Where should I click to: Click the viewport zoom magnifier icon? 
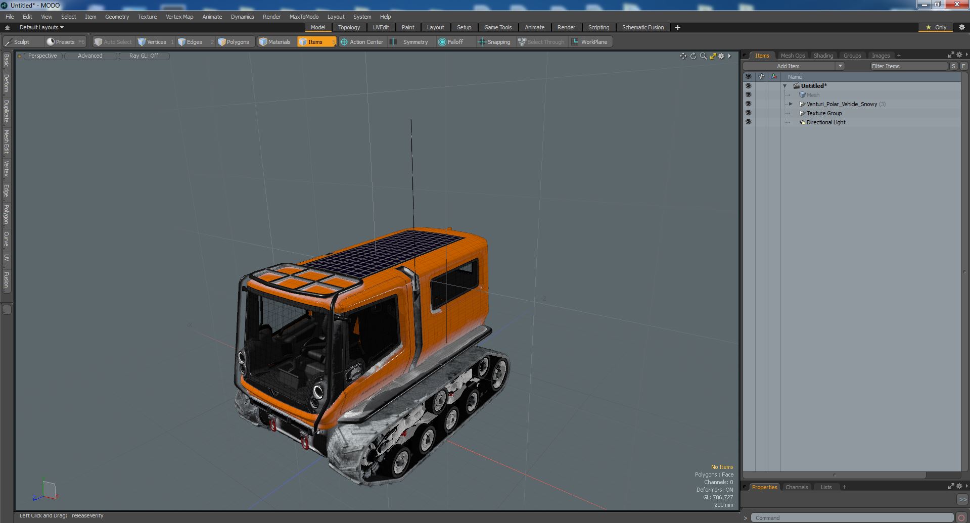tap(703, 56)
